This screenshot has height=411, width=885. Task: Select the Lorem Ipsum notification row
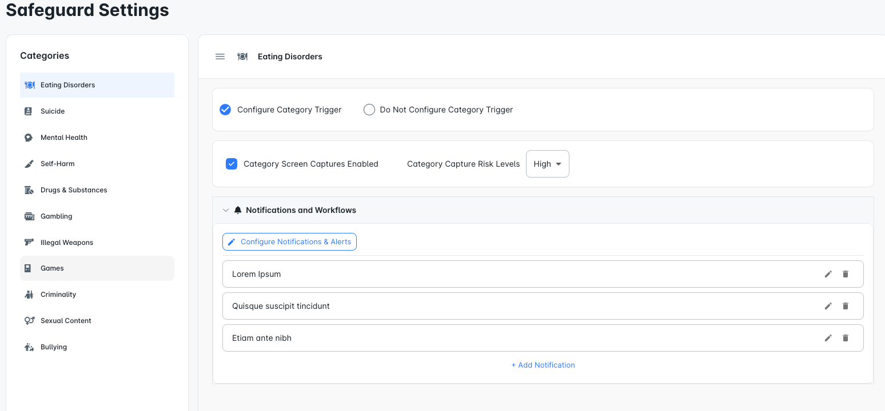click(x=543, y=274)
